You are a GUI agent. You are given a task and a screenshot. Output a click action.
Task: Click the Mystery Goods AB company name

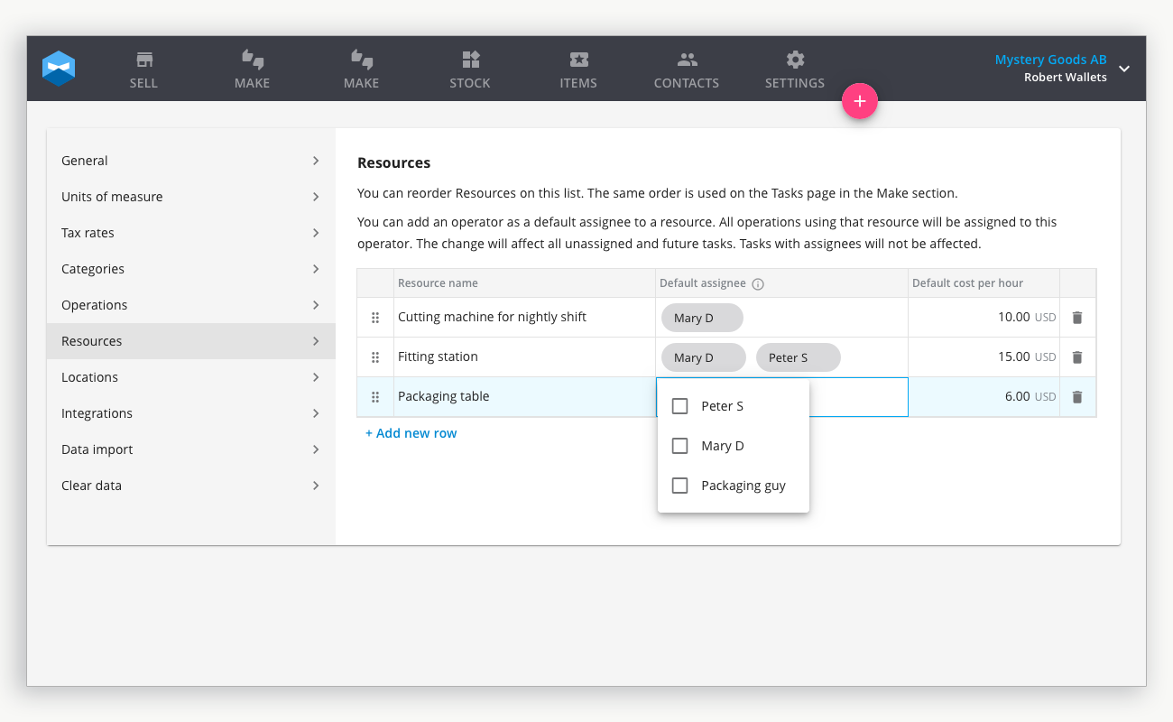(1050, 60)
